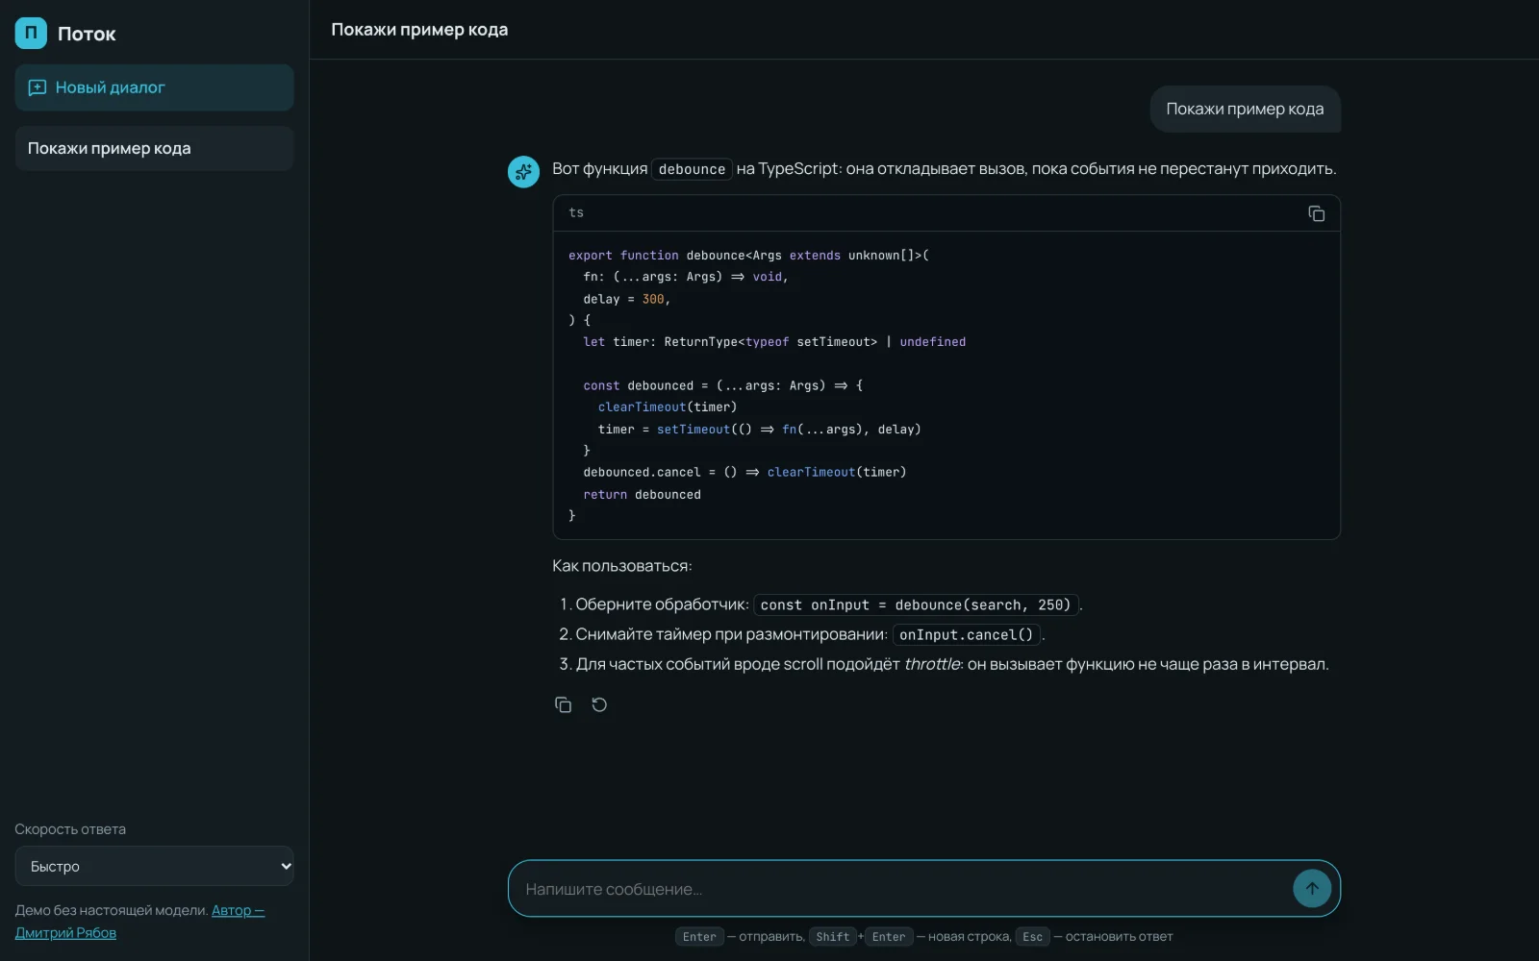Click the Демо без настоящей модели text
Image resolution: width=1539 pixels, height=961 pixels.
[x=111, y=910]
